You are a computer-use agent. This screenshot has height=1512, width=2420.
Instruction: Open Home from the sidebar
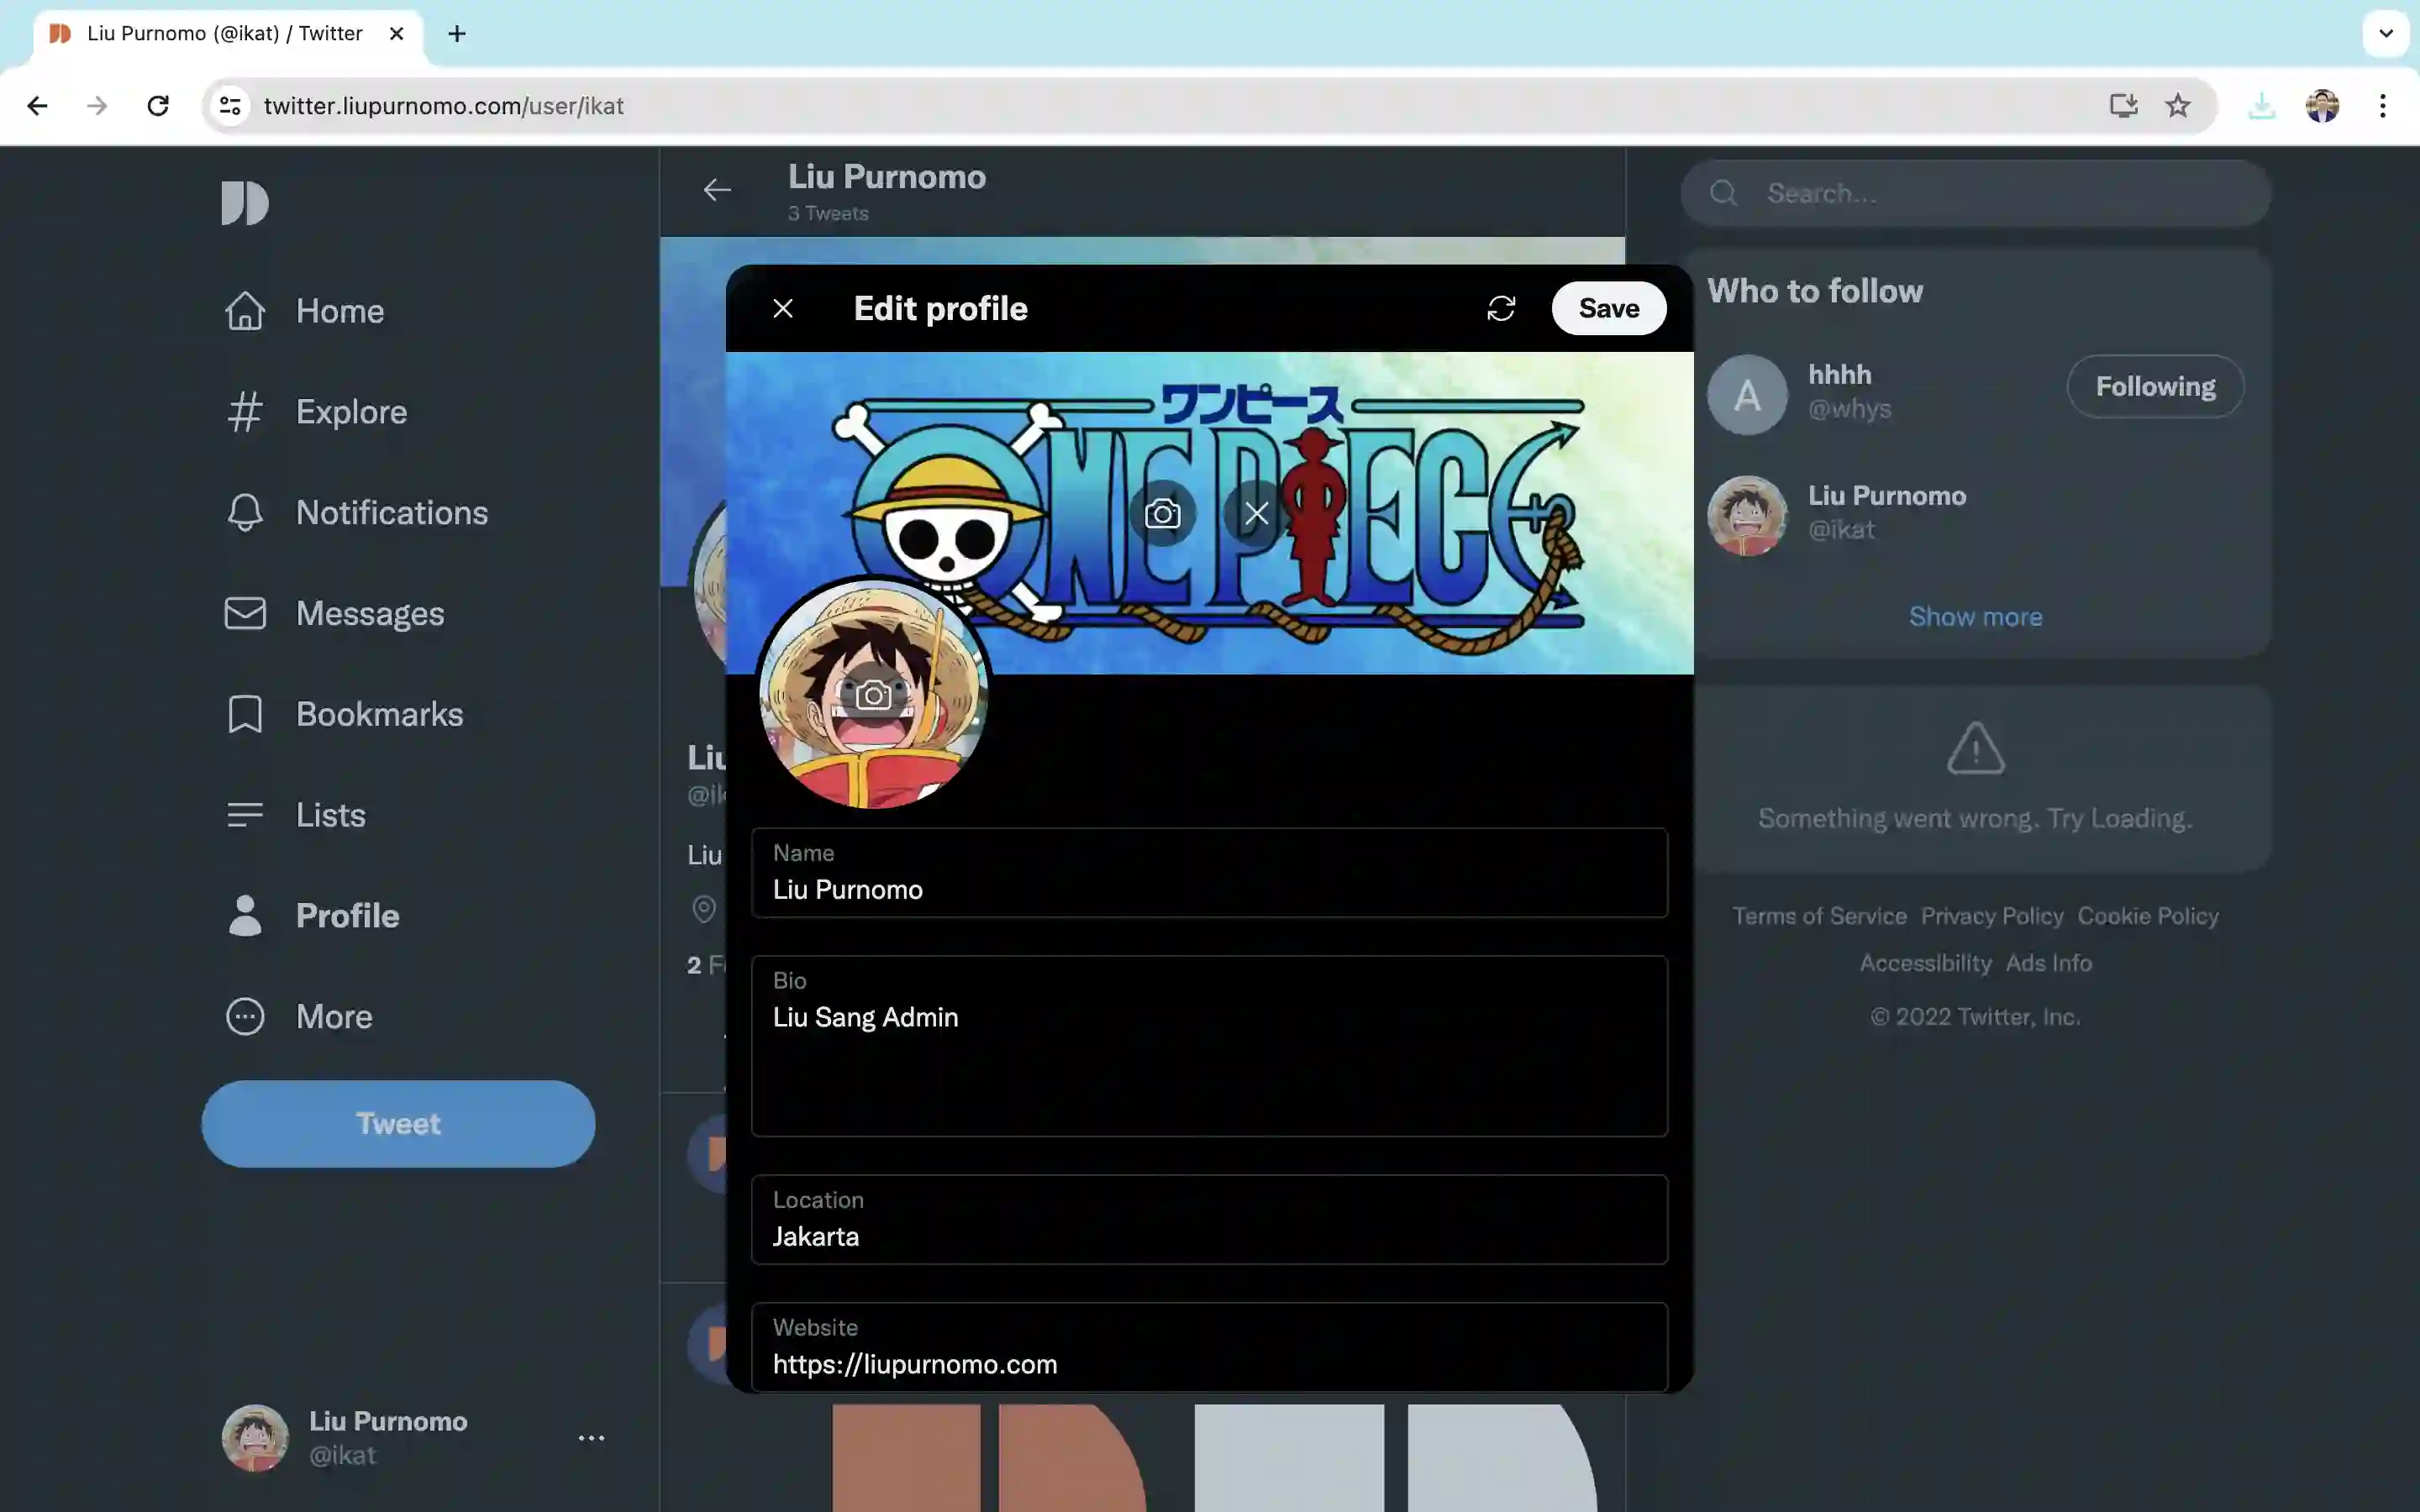pyautogui.click(x=304, y=311)
